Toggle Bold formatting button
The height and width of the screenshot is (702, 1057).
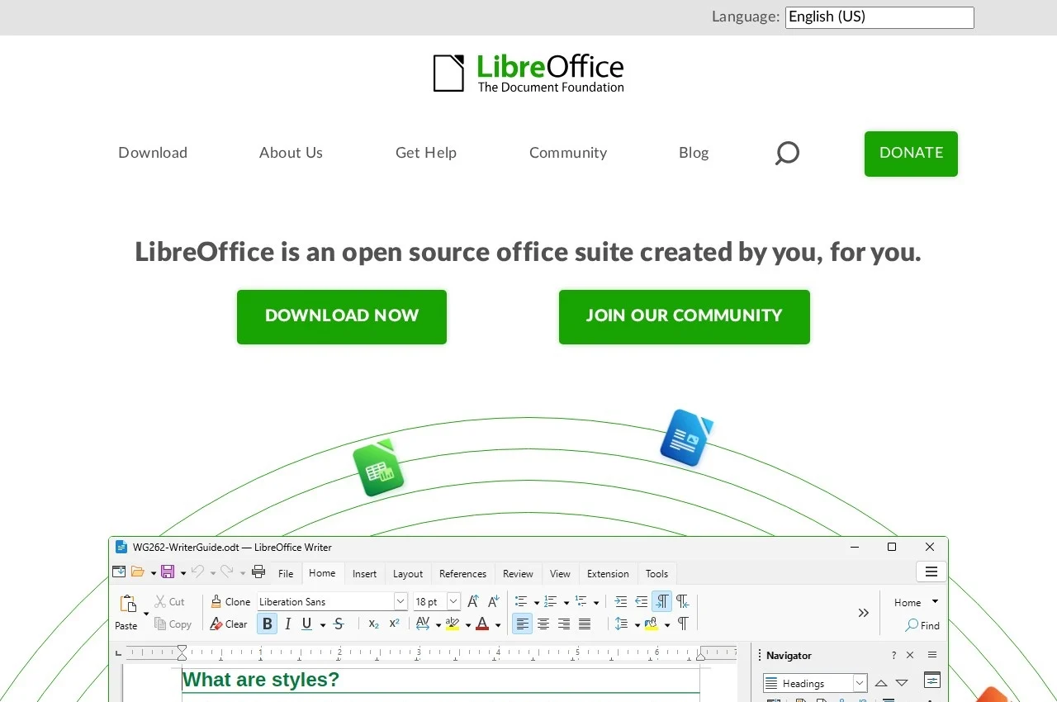point(267,624)
